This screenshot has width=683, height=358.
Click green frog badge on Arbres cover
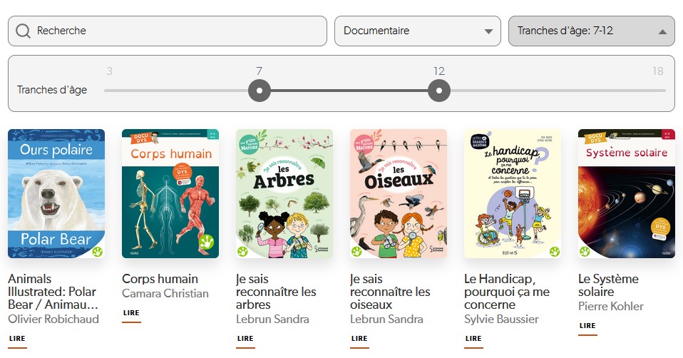(x=242, y=251)
